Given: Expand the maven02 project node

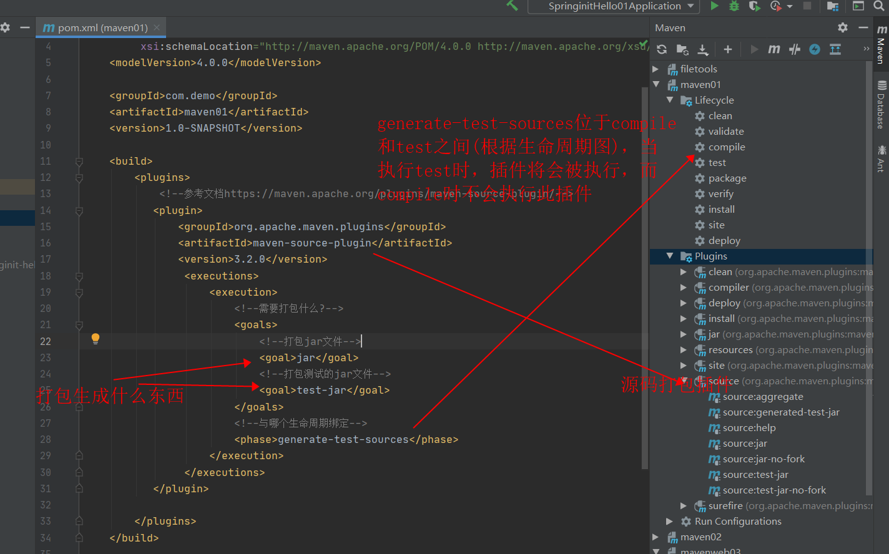Looking at the screenshot, I should [656, 537].
